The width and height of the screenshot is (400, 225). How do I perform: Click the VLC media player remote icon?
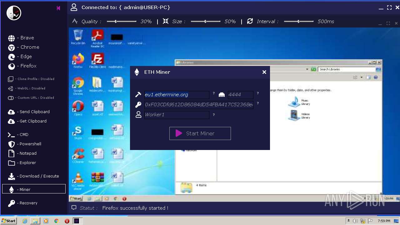pyautogui.click(x=78, y=181)
